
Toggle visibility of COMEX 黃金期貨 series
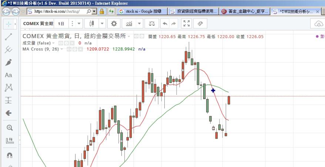pos(136,37)
